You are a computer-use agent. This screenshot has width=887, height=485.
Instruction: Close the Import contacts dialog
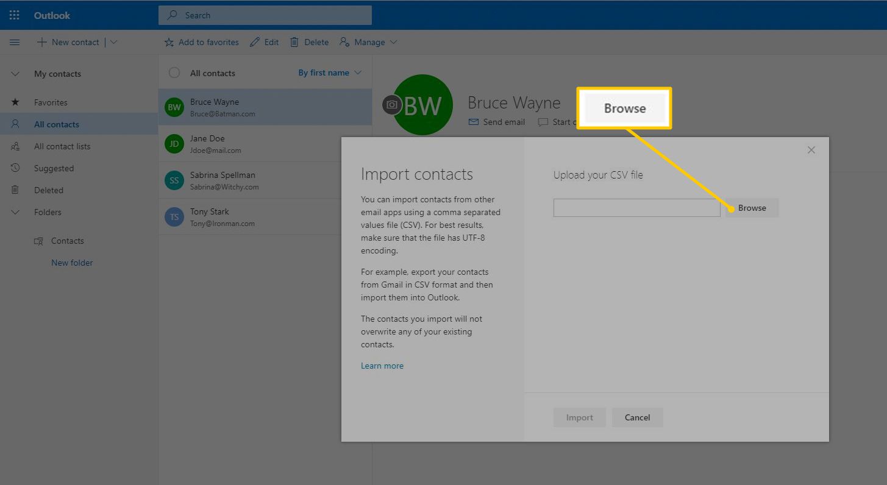811,150
